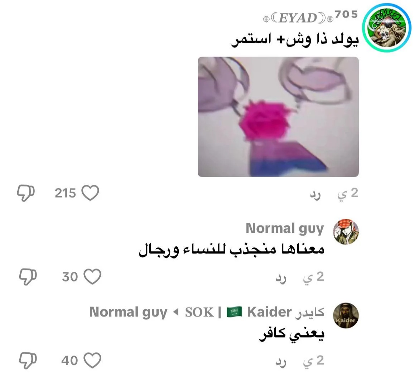The width and height of the screenshot is (419, 377).
Task: Open the EYAD username link
Action: pyautogui.click(x=310, y=16)
